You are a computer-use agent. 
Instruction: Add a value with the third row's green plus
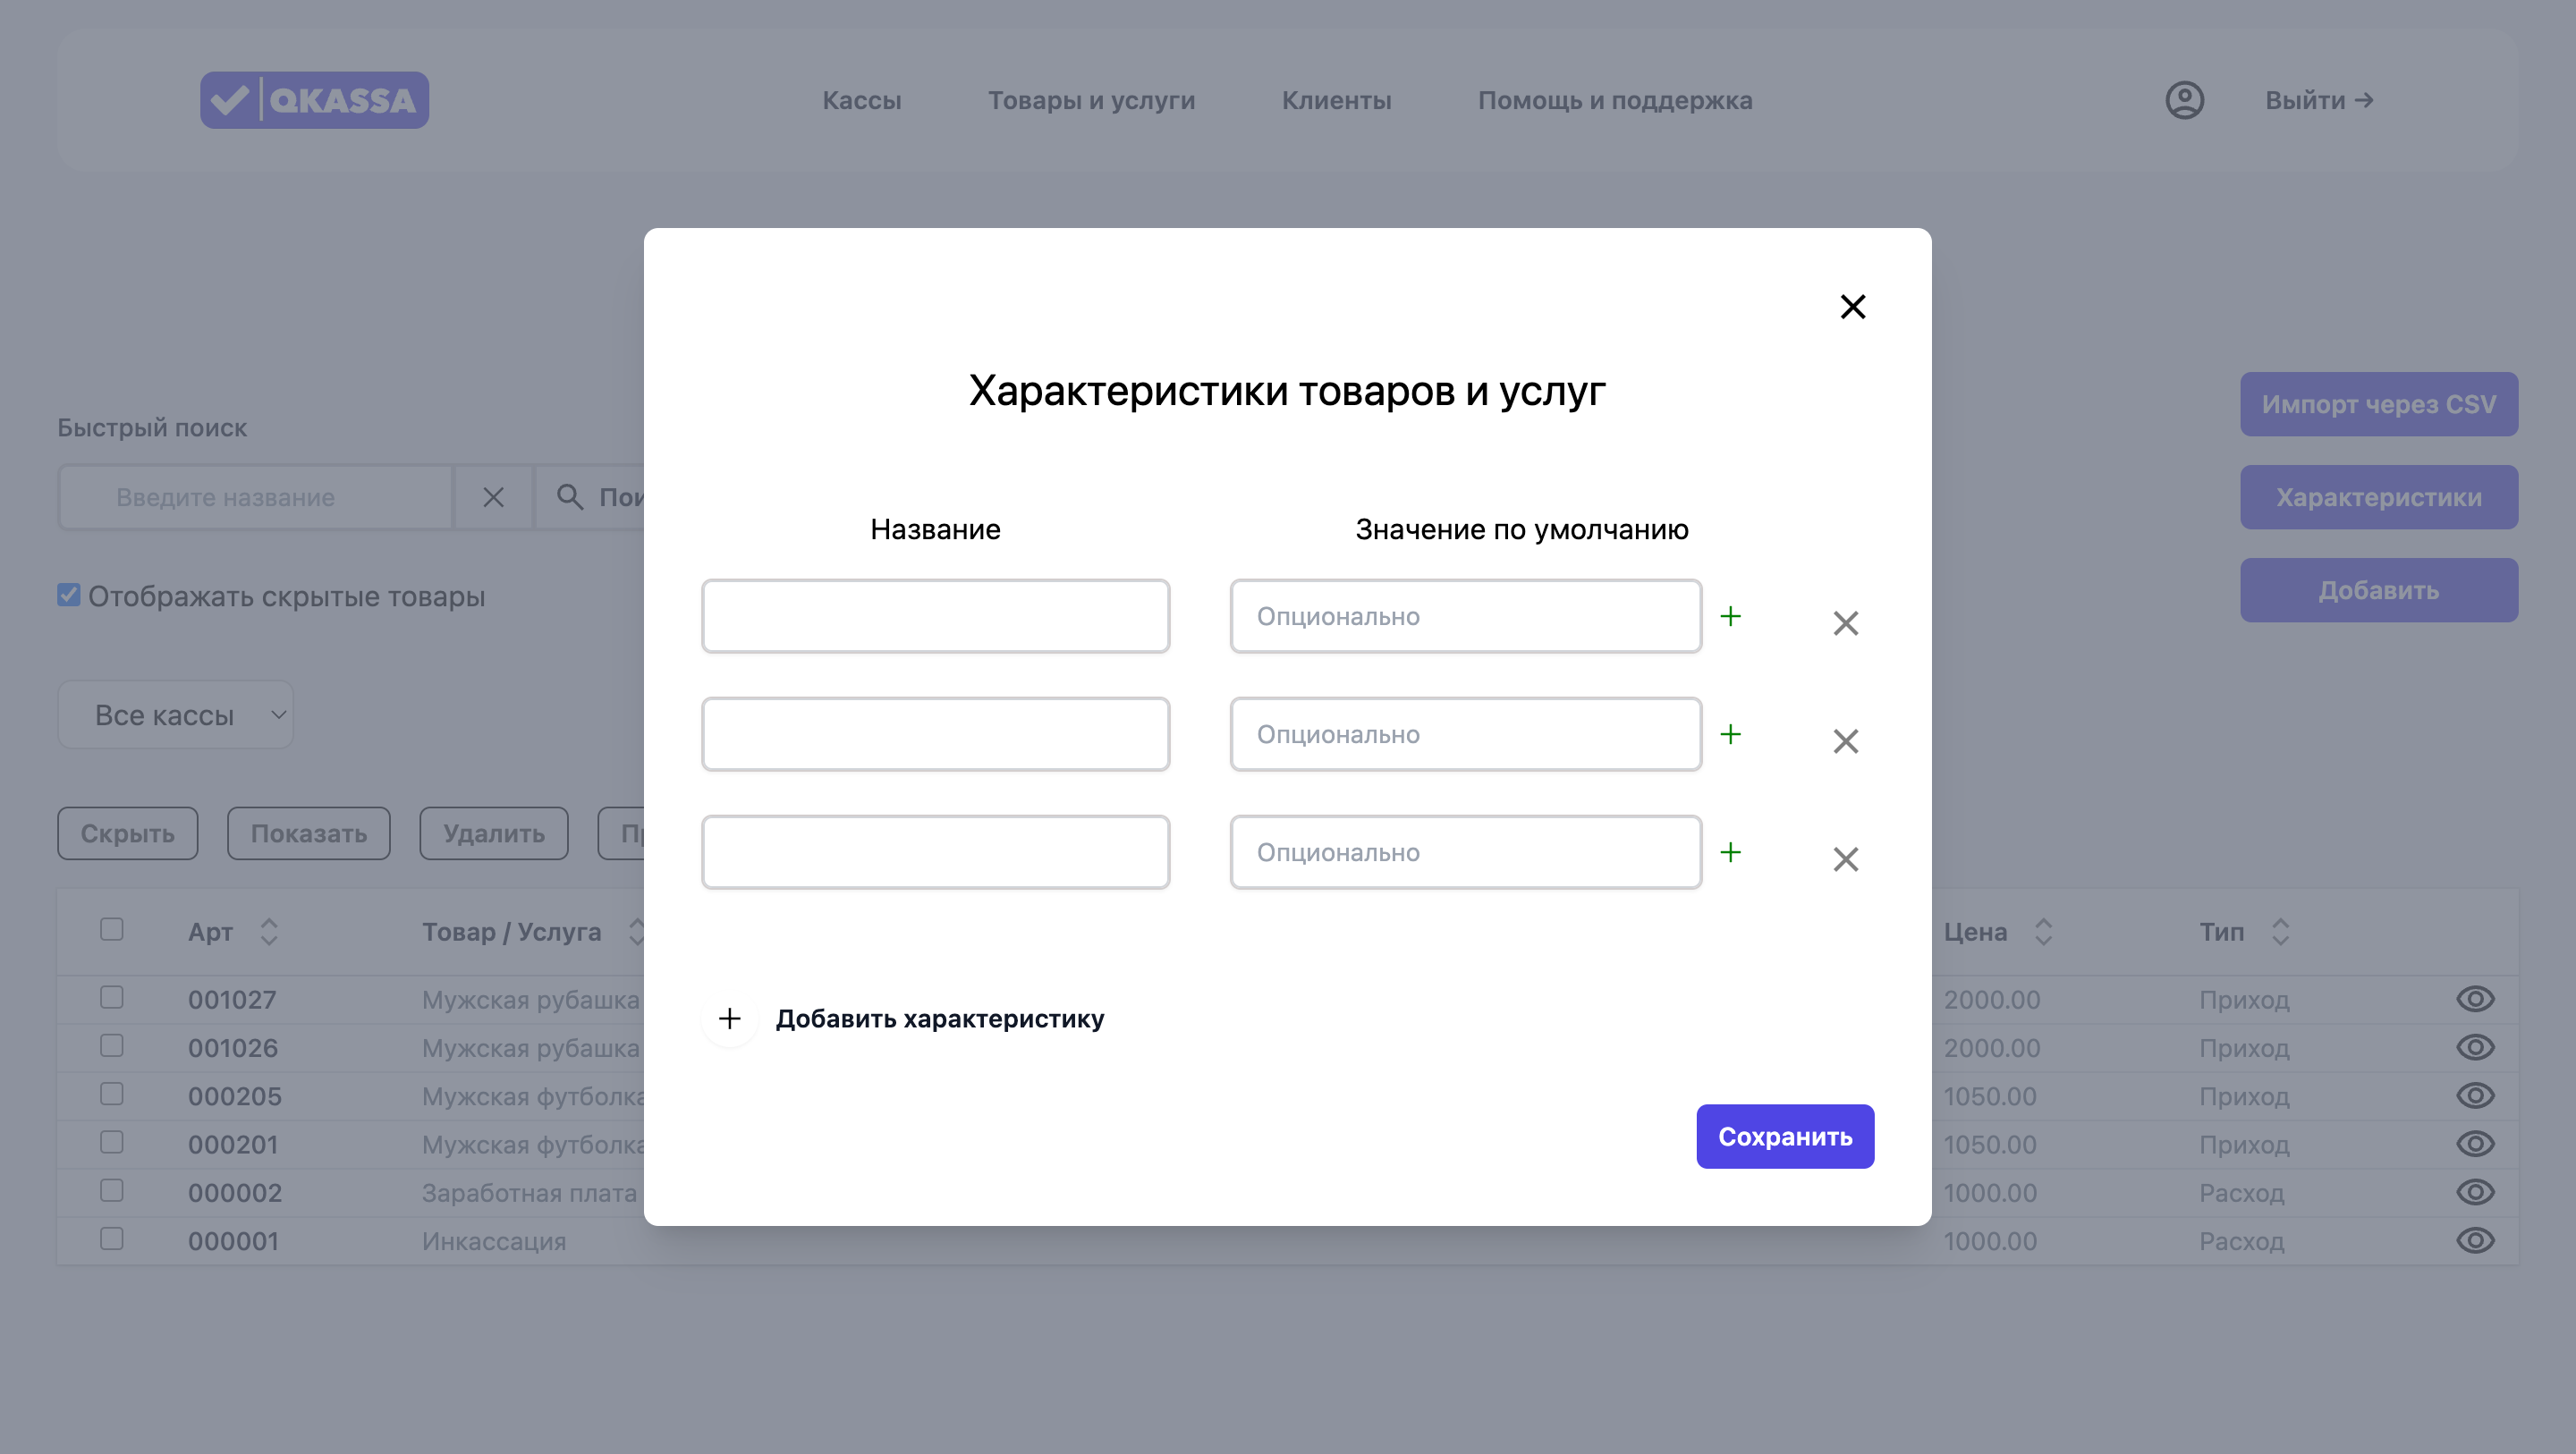[x=1731, y=852]
